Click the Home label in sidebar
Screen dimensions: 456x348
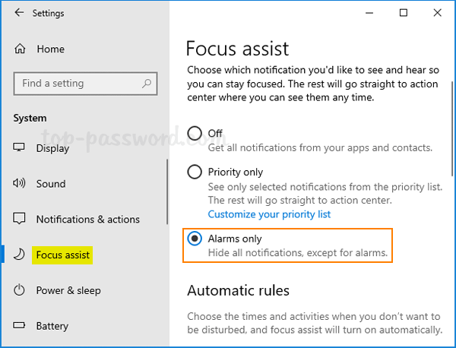tap(50, 49)
